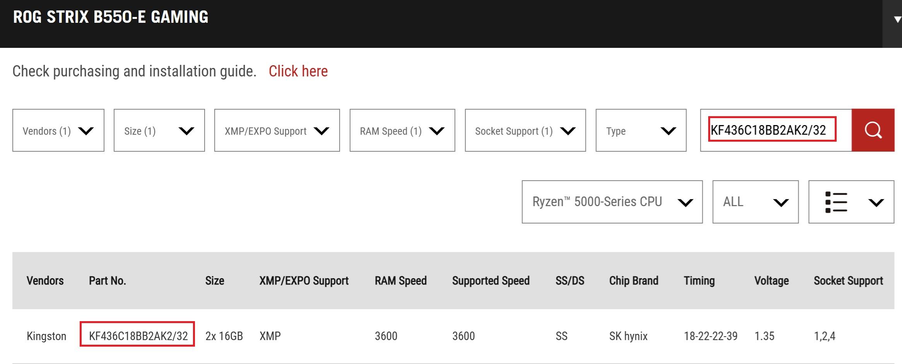Click the Part No. column header
Viewport: 902px width, 364px height.
(108, 281)
